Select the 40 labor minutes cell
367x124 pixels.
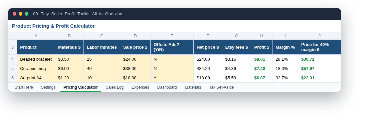coord(102,69)
